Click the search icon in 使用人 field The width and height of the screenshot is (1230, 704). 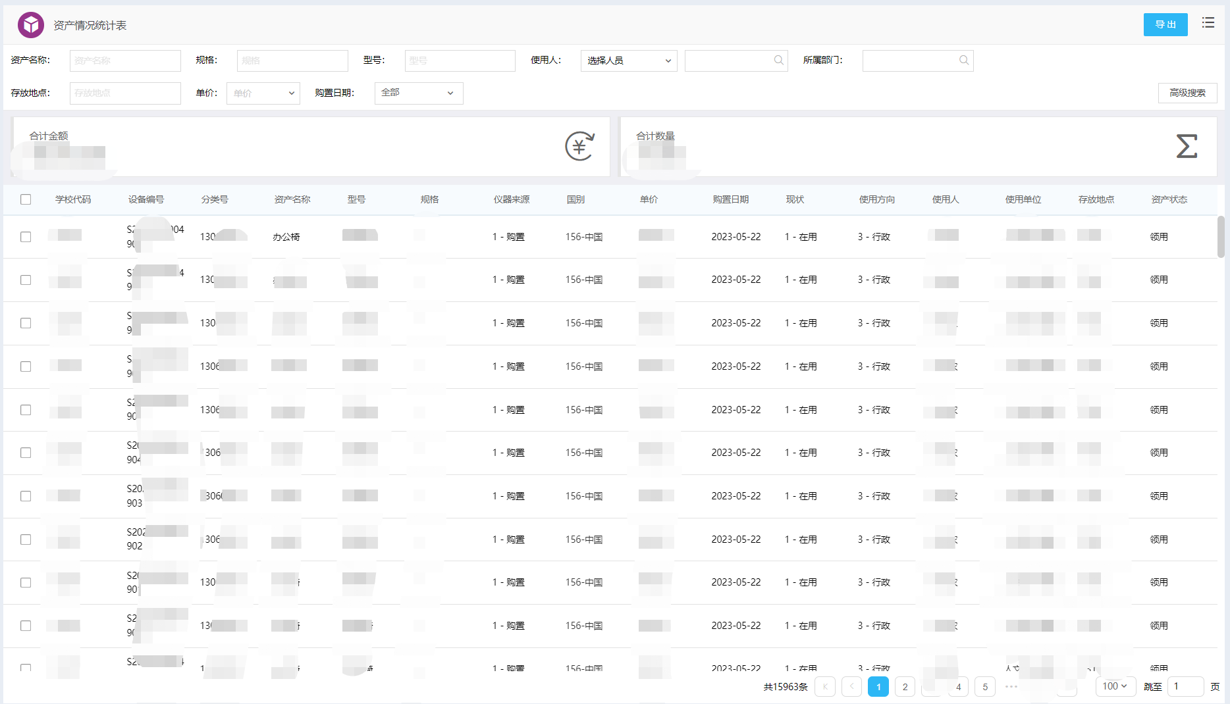[x=779, y=61]
